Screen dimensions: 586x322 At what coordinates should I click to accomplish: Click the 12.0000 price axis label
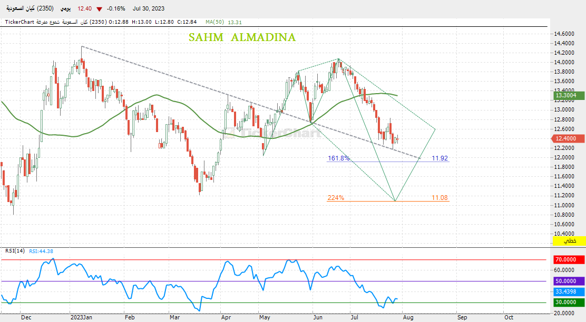pyautogui.click(x=565, y=157)
